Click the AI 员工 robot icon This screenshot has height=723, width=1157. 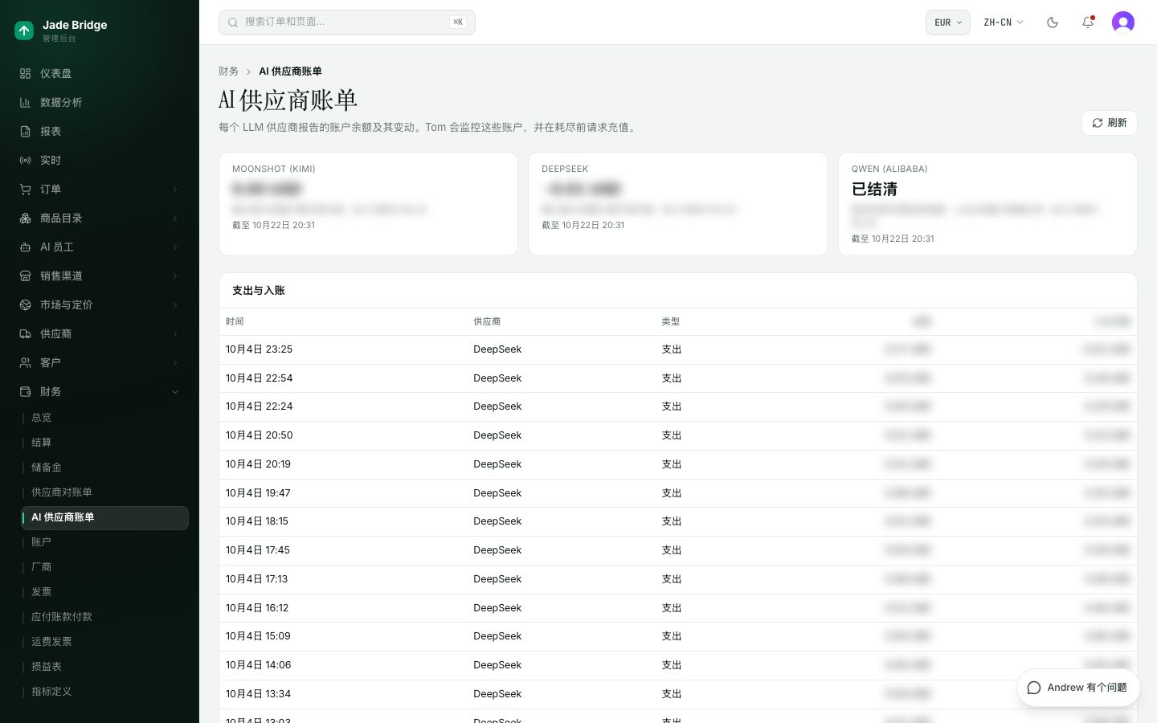25,247
